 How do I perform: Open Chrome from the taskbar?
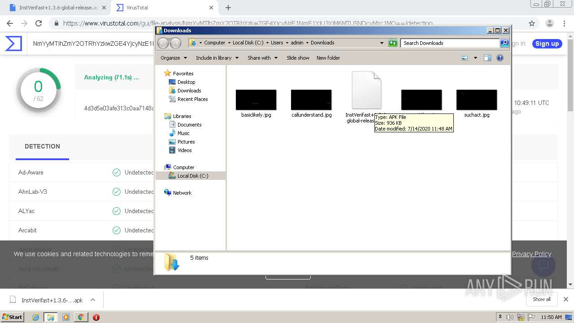[x=81, y=317]
